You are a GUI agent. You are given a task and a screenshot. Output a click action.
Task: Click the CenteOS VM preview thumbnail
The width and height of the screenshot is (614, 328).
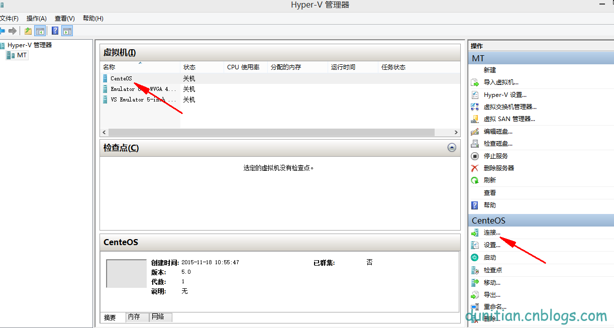[126, 274]
